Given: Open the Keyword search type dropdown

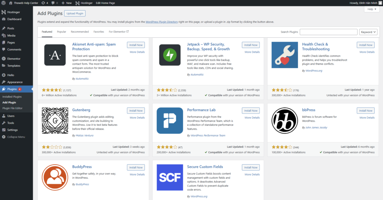Looking at the screenshot, I should [368, 32].
